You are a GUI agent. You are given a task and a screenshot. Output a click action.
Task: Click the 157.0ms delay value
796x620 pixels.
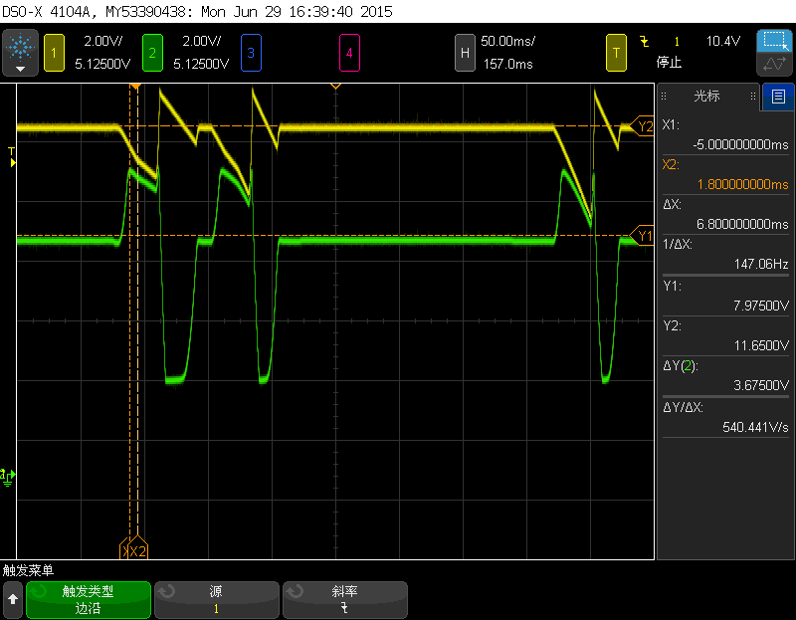pyautogui.click(x=507, y=64)
